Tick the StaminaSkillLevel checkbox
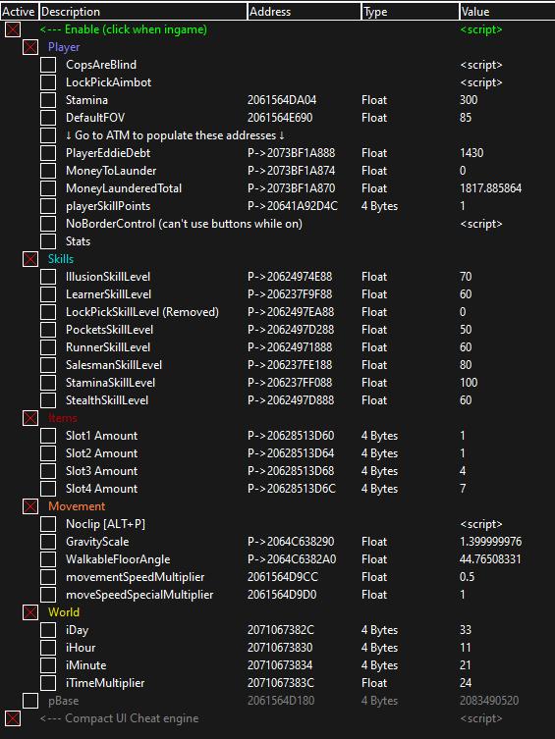Screen dimensions: 555x739 pos(48,383)
